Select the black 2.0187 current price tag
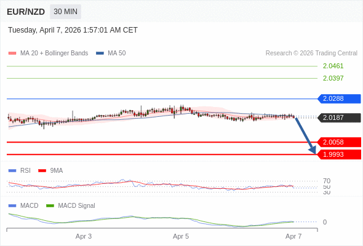Viewport: 363px width, 246px height. tap(339, 117)
